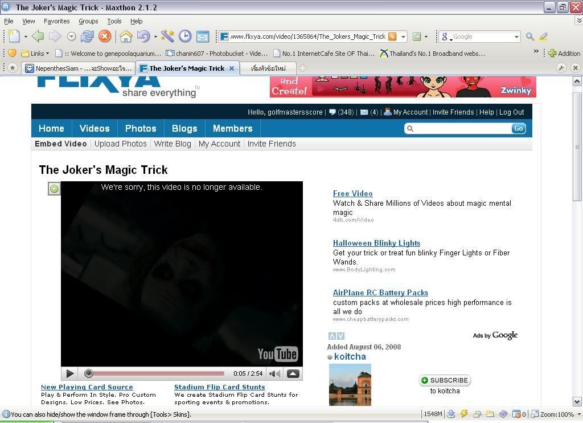Screen dimensions: 583x423
Task: Add a new tab with plus icon
Action: tap(303, 68)
